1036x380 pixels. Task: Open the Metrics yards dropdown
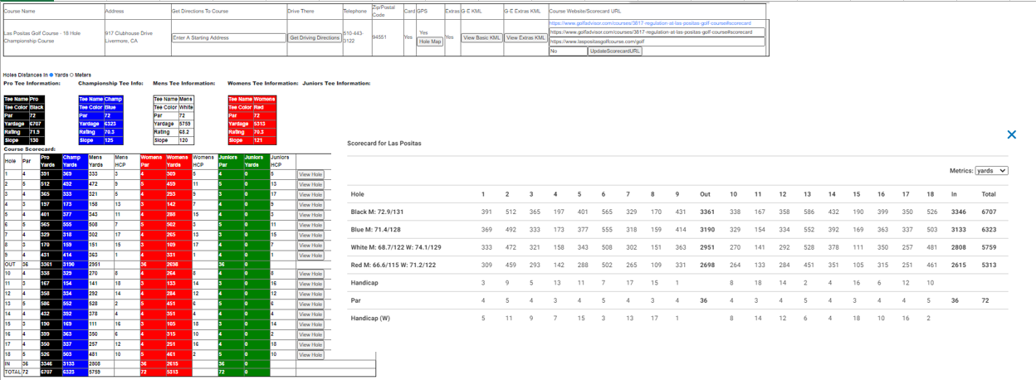coord(992,171)
